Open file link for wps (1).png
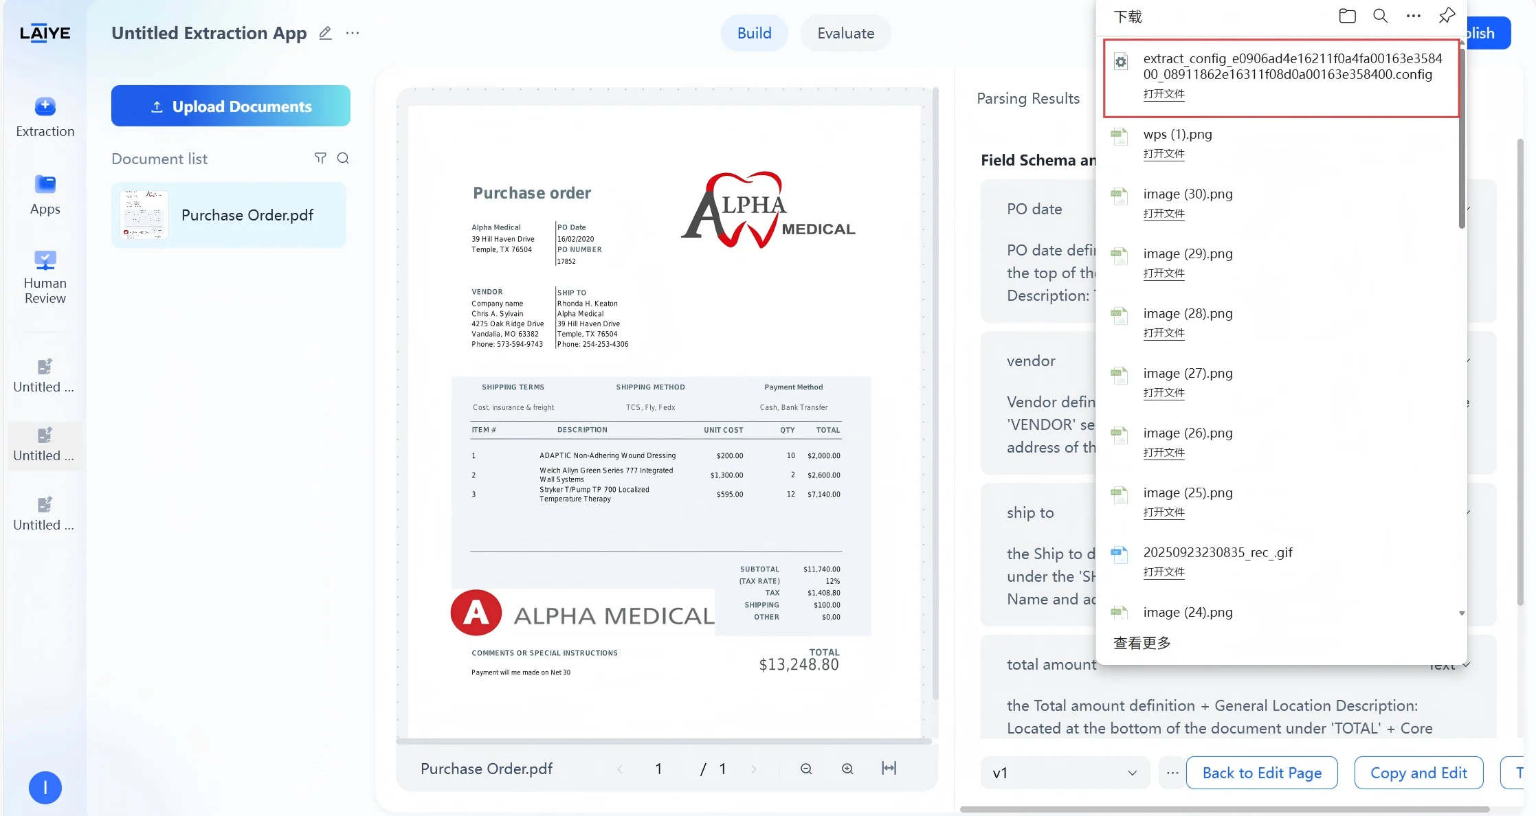Viewport: 1536px width, 816px height. pyautogui.click(x=1164, y=154)
